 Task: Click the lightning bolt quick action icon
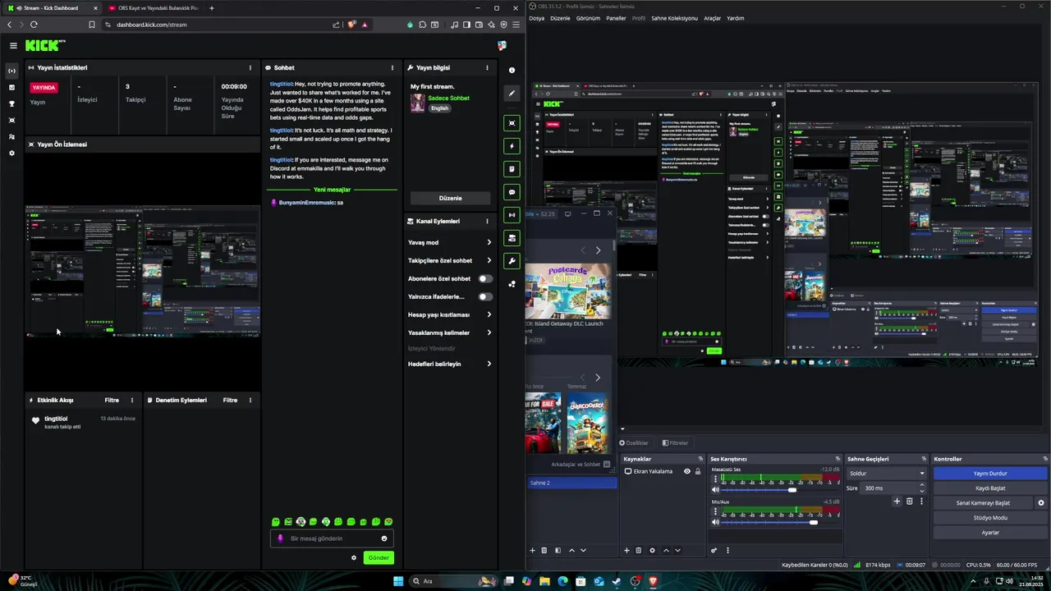(512, 146)
